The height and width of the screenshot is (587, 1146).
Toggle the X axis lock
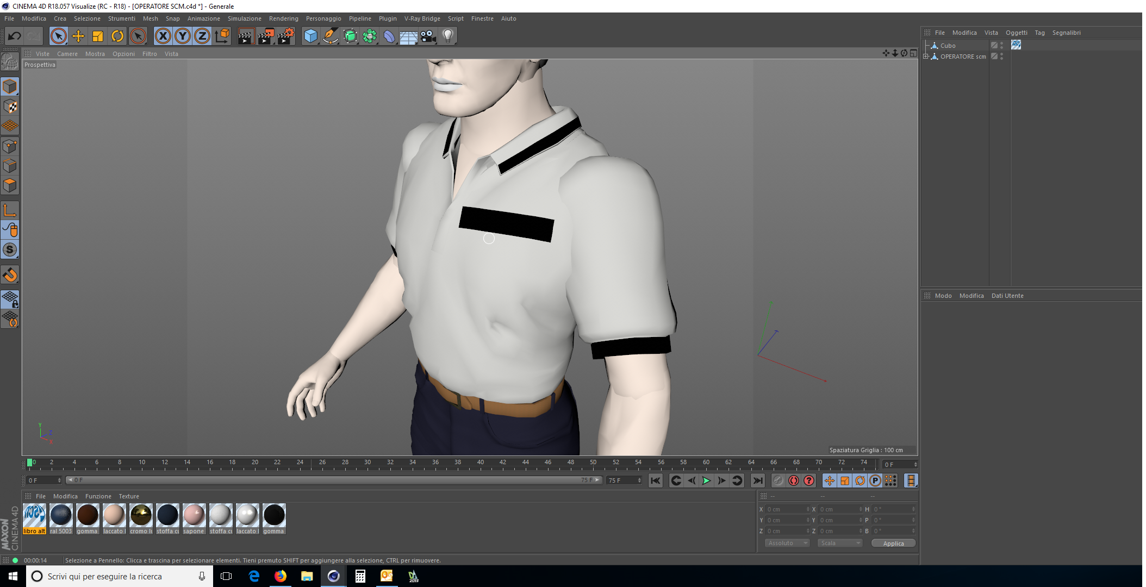pos(163,36)
